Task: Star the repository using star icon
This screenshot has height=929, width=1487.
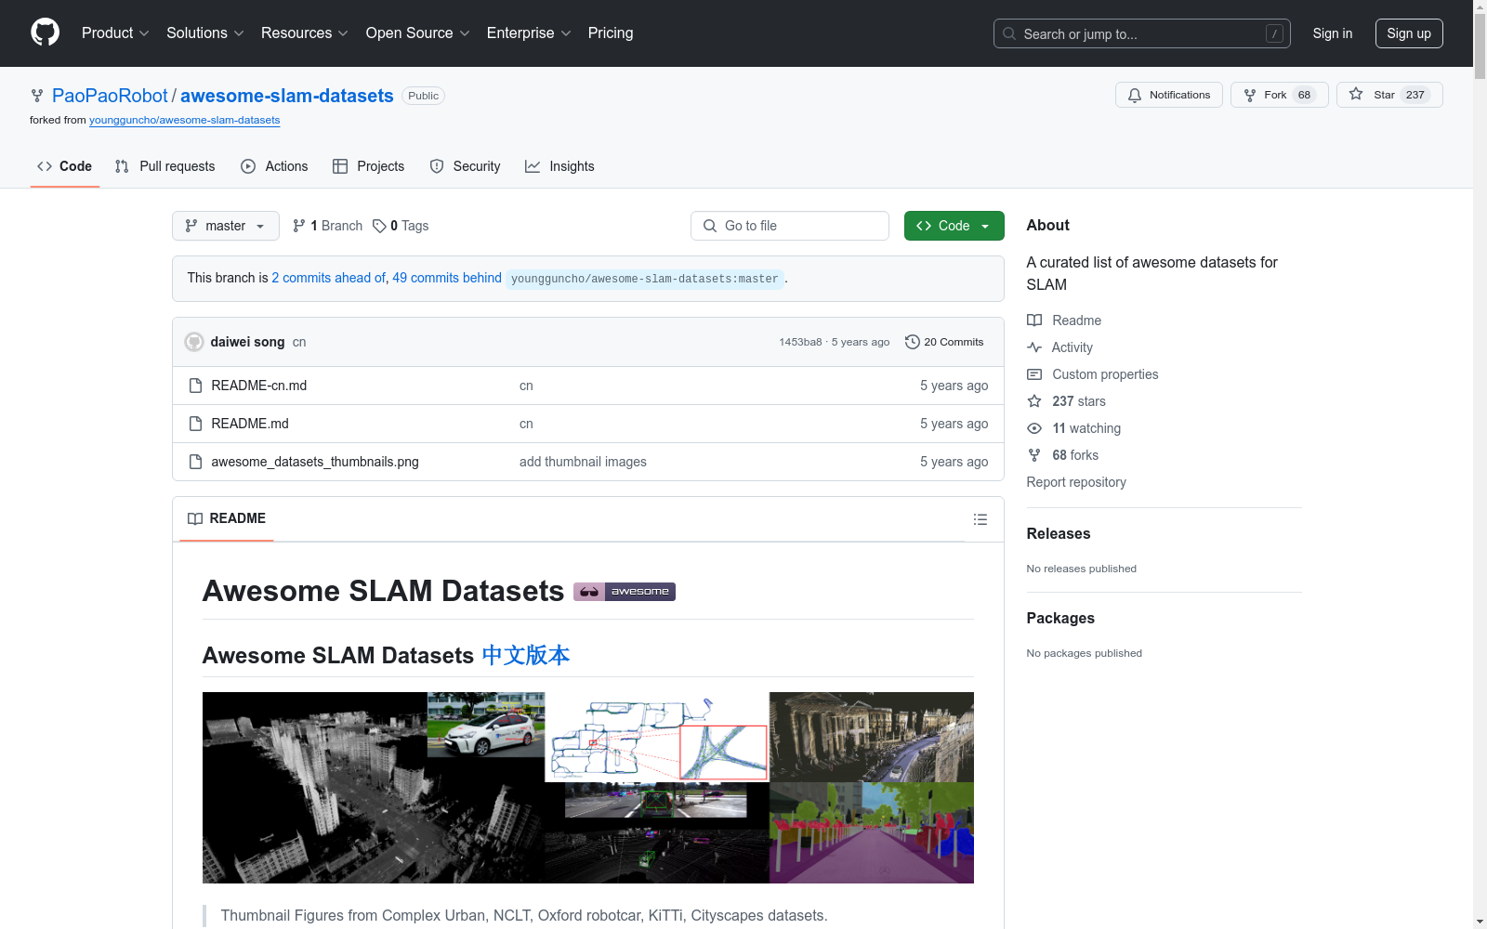Action: click(1356, 95)
